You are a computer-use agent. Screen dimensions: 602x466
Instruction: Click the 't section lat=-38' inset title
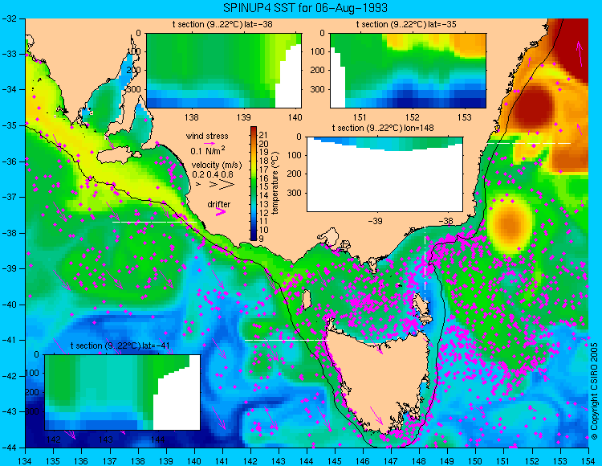[x=222, y=24]
